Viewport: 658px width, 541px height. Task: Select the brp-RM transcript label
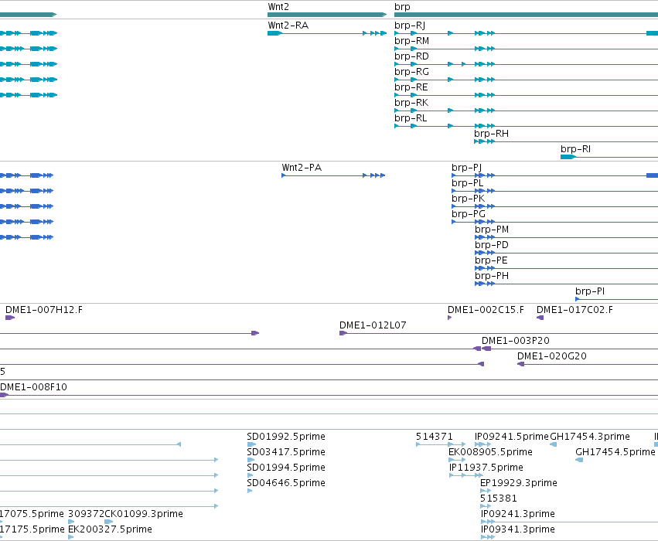411,41
